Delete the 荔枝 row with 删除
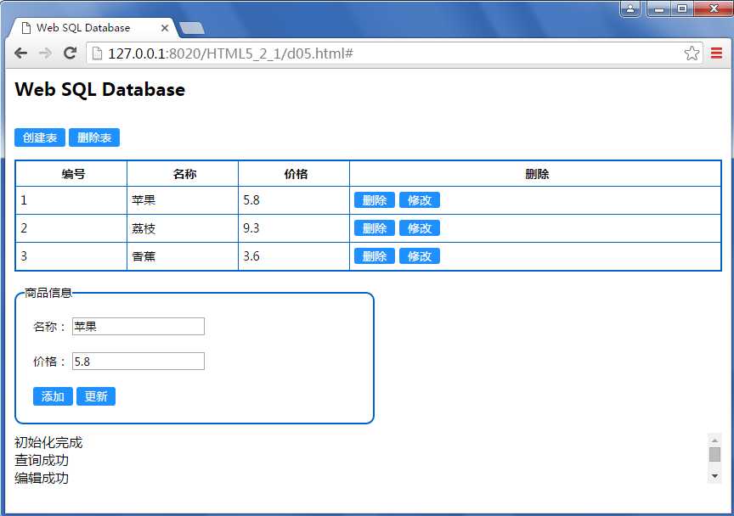Viewport: 734px width, 516px height. [x=375, y=228]
